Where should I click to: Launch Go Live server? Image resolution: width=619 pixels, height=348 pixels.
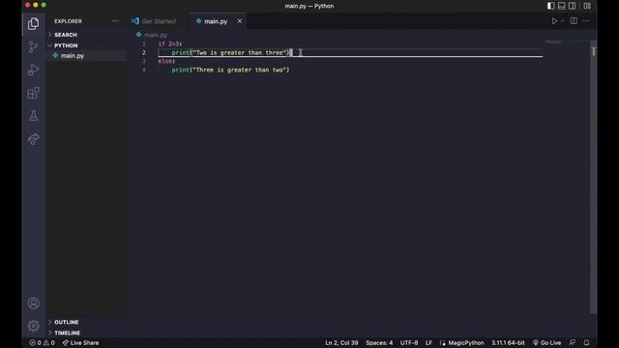[x=547, y=343]
